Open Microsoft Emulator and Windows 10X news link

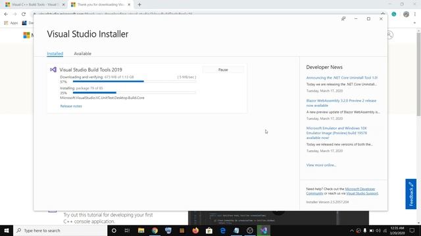pyautogui.click(x=337, y=133)
